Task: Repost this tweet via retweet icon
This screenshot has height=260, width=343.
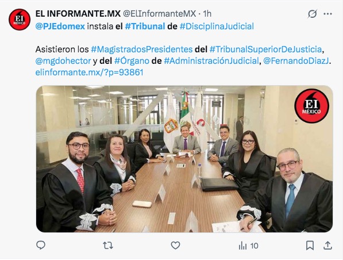Action: 108,245
